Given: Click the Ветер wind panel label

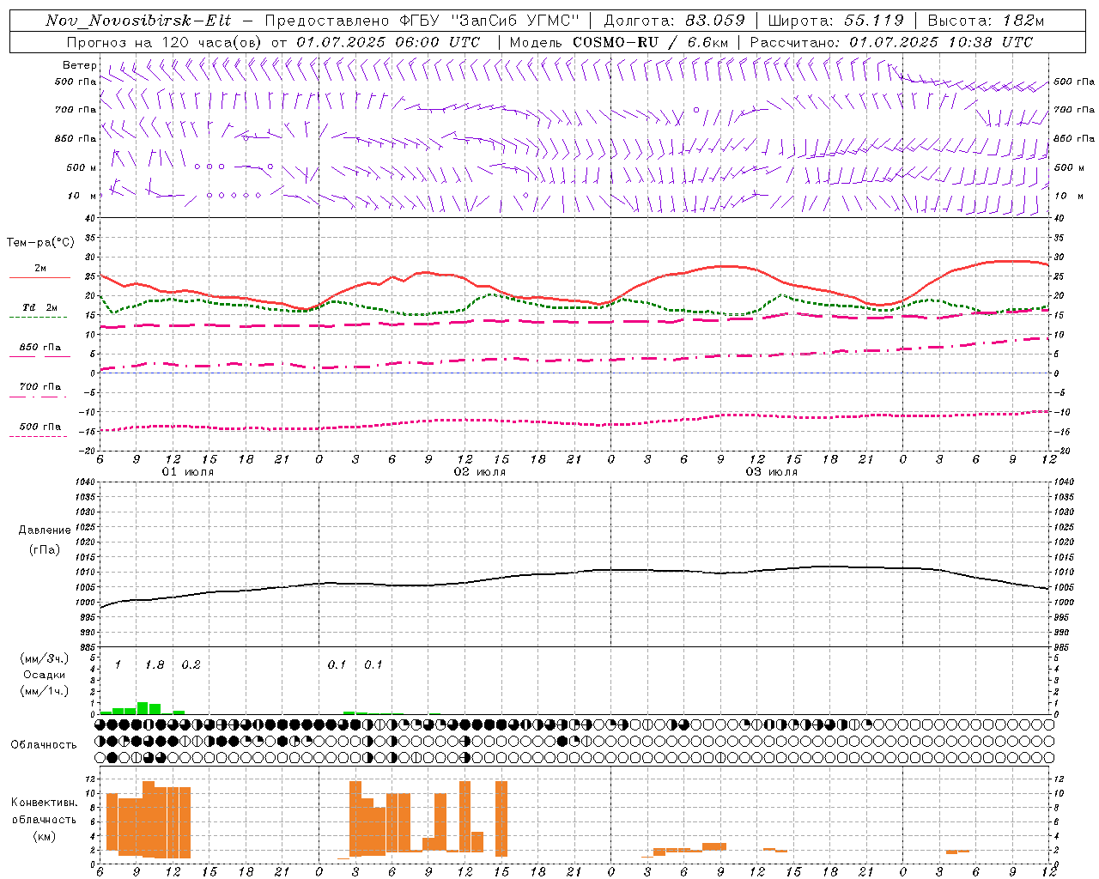Looking at the screenshot, I should tap(80, 65).
